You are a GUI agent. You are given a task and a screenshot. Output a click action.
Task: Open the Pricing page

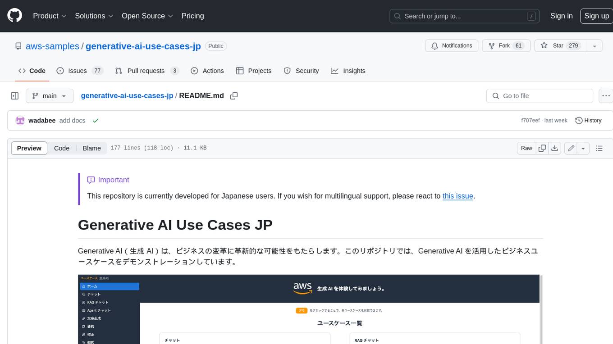192,16
